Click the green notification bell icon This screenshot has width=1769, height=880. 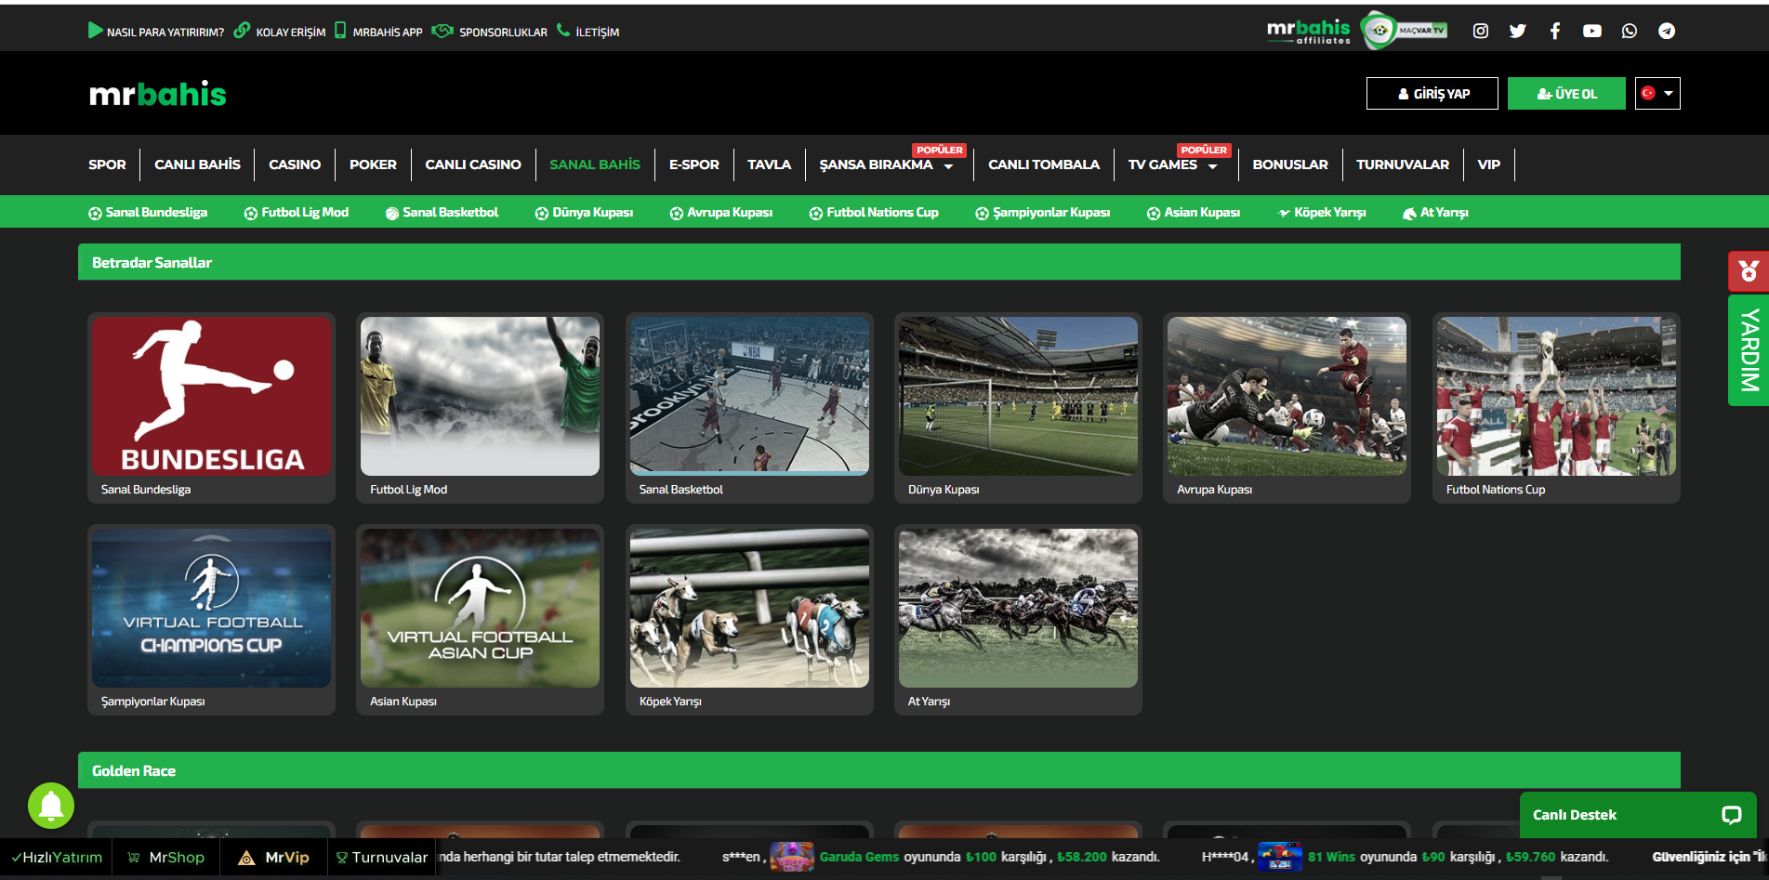click(51, 806)
